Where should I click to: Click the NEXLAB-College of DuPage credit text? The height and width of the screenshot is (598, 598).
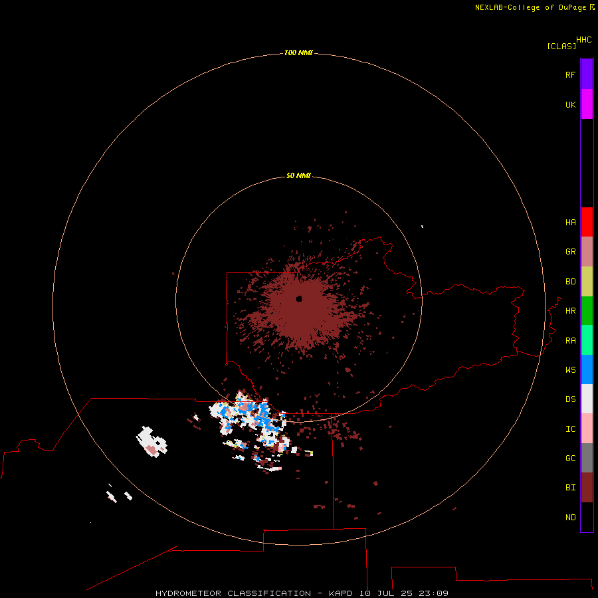(532, 7)
